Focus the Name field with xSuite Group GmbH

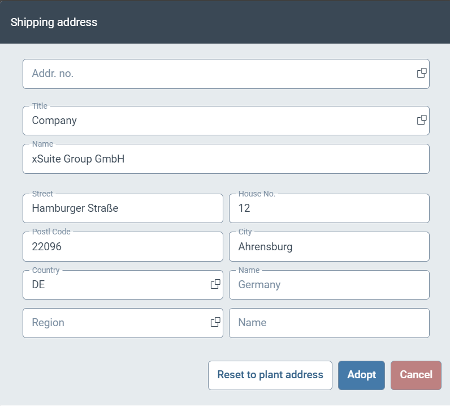pos(225,159)
